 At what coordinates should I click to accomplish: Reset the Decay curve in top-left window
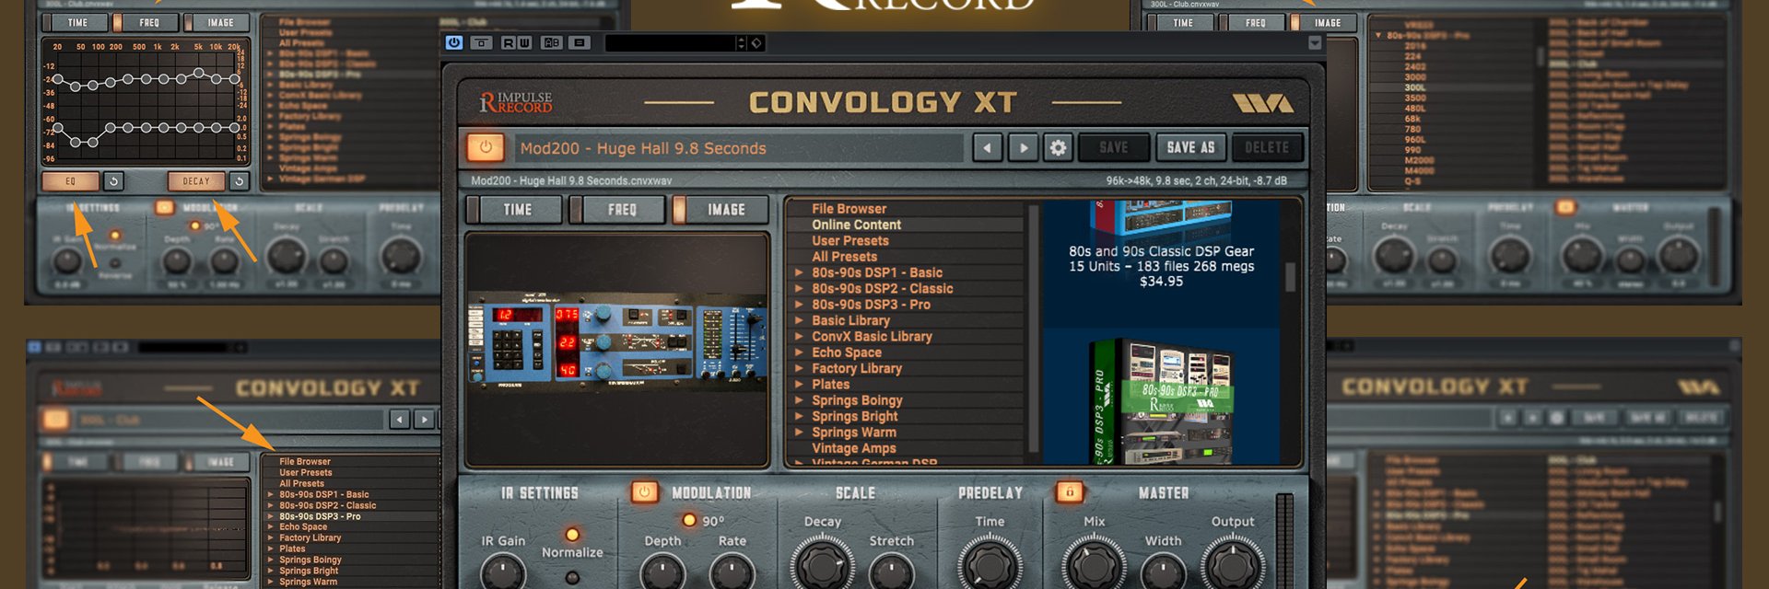coord(239,181)
